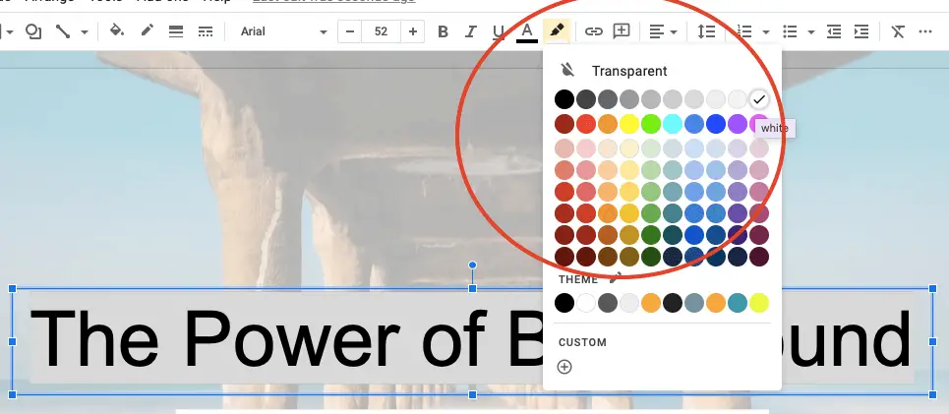Select the Line tool

tap(63, 31)
